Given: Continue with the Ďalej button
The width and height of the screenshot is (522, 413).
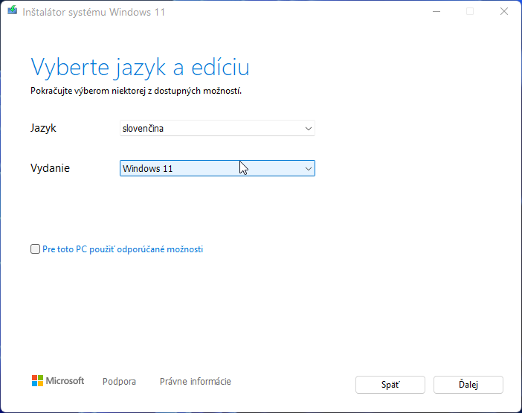Looking at the screenshot, I should [468, 385].
